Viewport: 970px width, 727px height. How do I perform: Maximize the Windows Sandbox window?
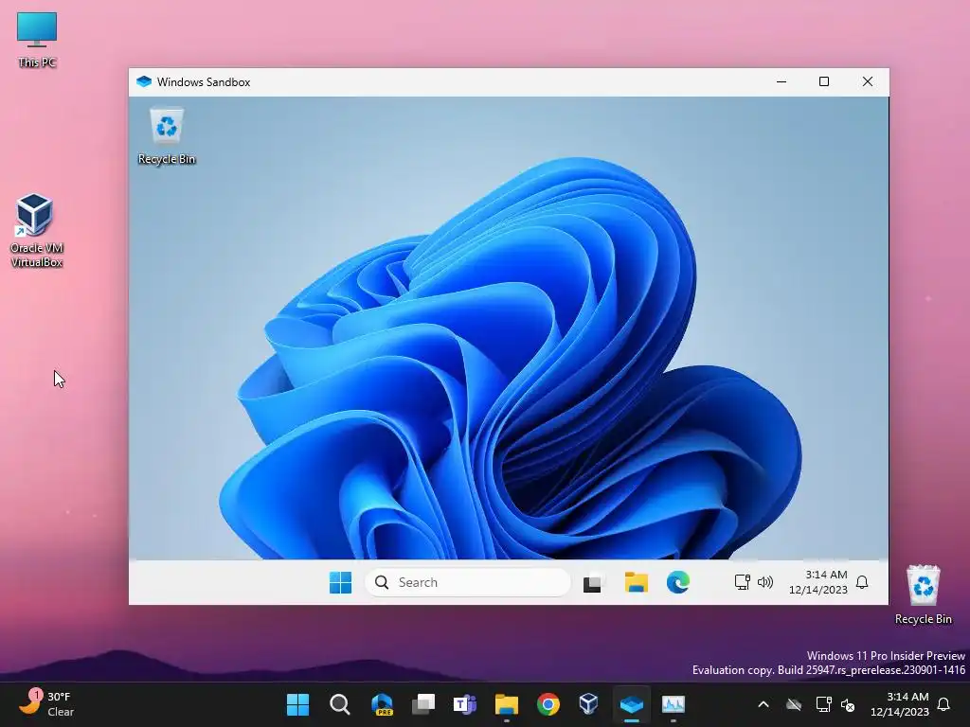(x=824, y=81)
